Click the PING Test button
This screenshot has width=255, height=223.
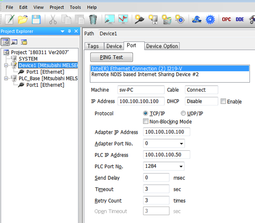pos(111,57)
